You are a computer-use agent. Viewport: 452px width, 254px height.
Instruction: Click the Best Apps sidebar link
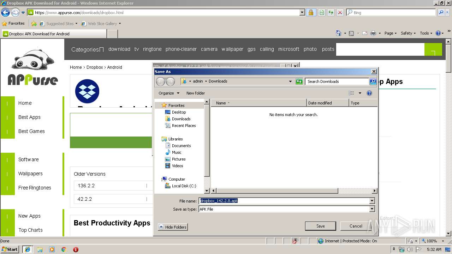click(x=29, y=117)
